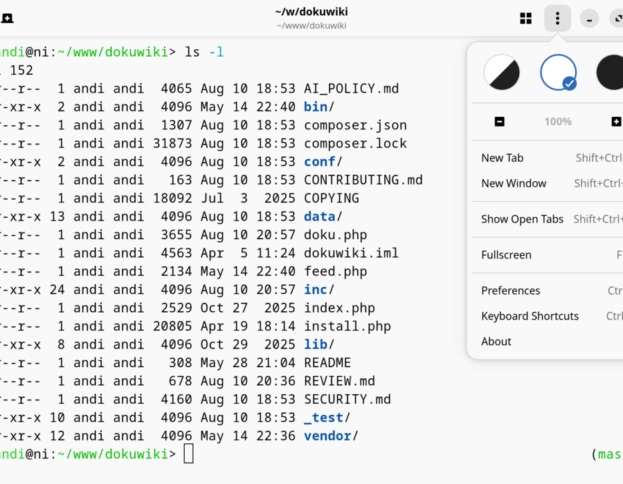The width and height of the screenshot is (623, 484).
Task: Minimize the terminal window
Action: 589,19
